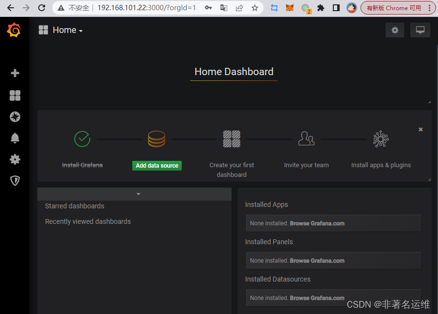The height and width of the screenshot is (314, 438).
Task: Click the translate page icon
Action: pyautogui.click(x=223, y=8)
